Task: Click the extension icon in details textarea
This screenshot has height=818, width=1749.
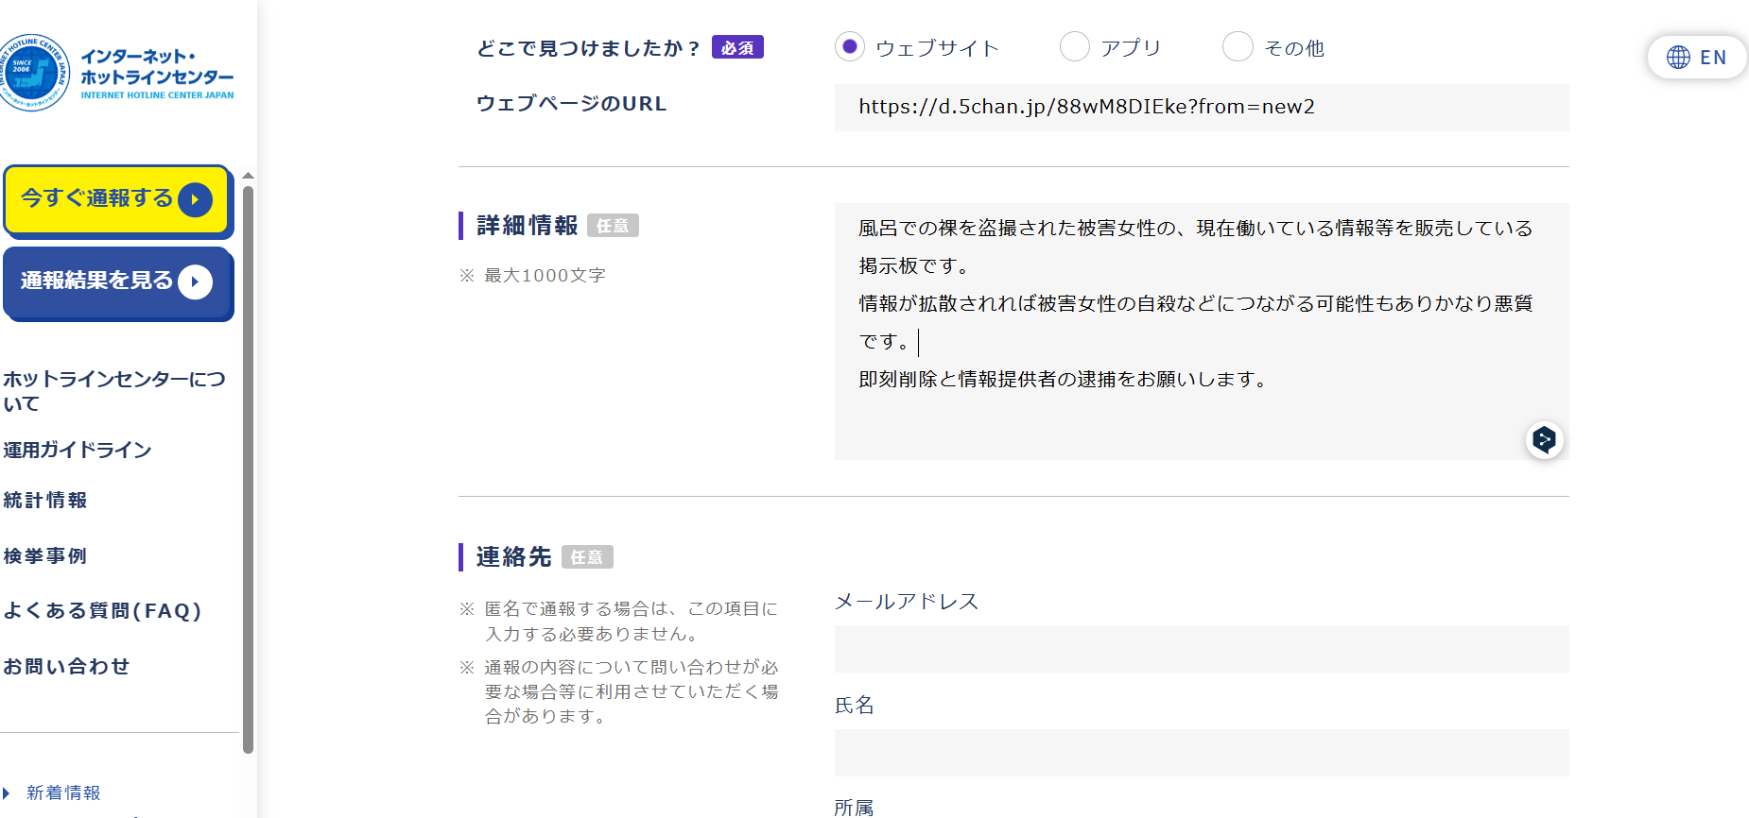Action: [1544, 439]
